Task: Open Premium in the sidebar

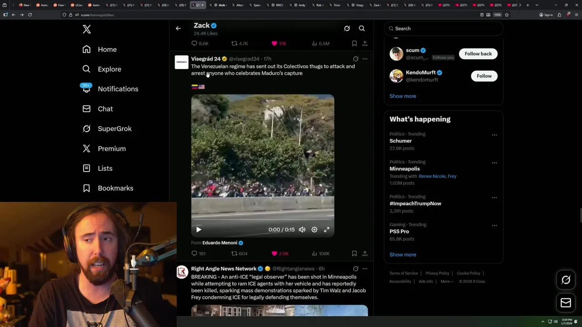Action: tap(104, 149)
